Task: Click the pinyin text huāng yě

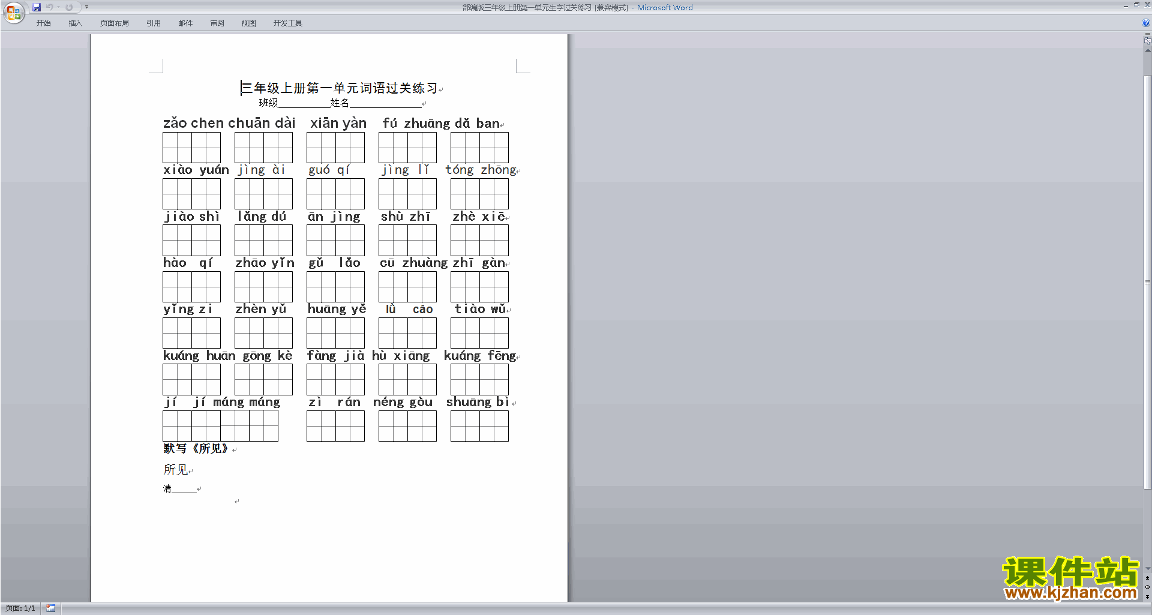Action: [x=337, y=309]
